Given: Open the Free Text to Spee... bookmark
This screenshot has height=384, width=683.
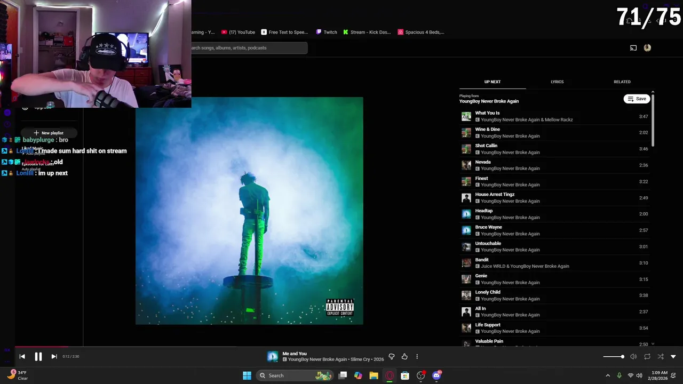Looking at the screenshot, I should tap(284, 32).
